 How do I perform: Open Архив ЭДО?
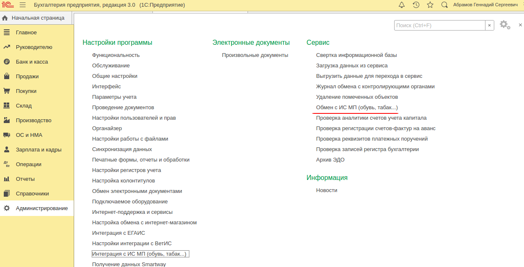pos(330,159)
